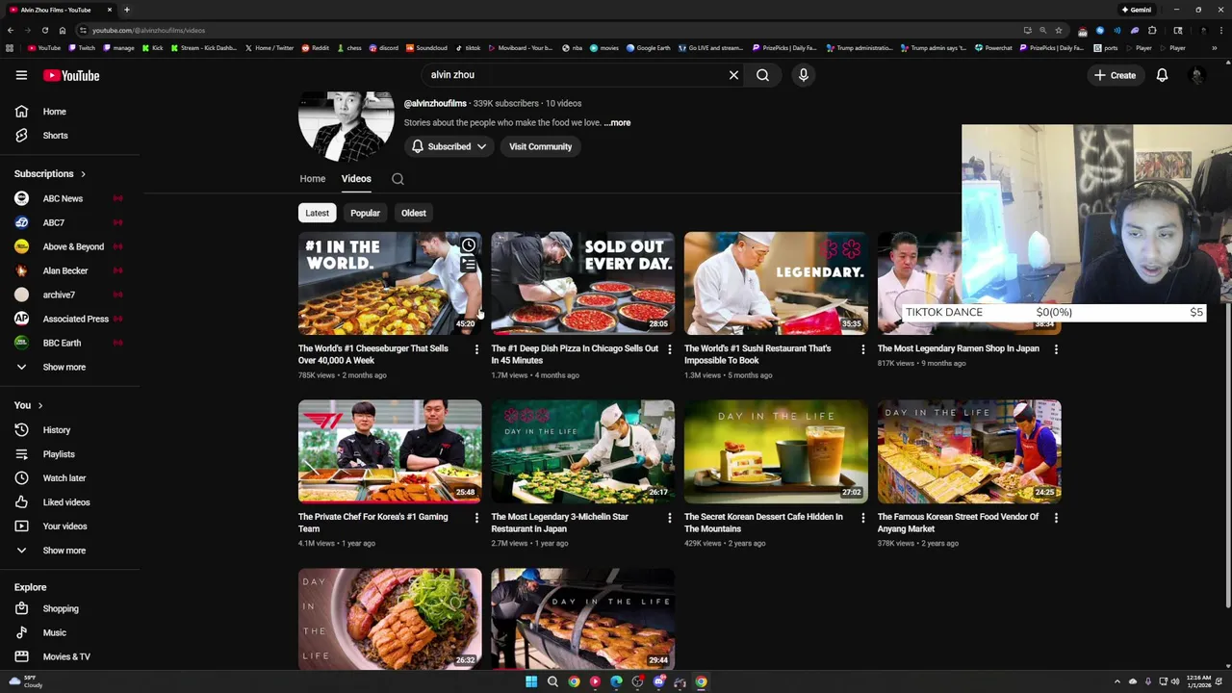Open options for the 3-Michelin Star video
This screenshot has height=693, width=1232.
[x=670, y=518]
